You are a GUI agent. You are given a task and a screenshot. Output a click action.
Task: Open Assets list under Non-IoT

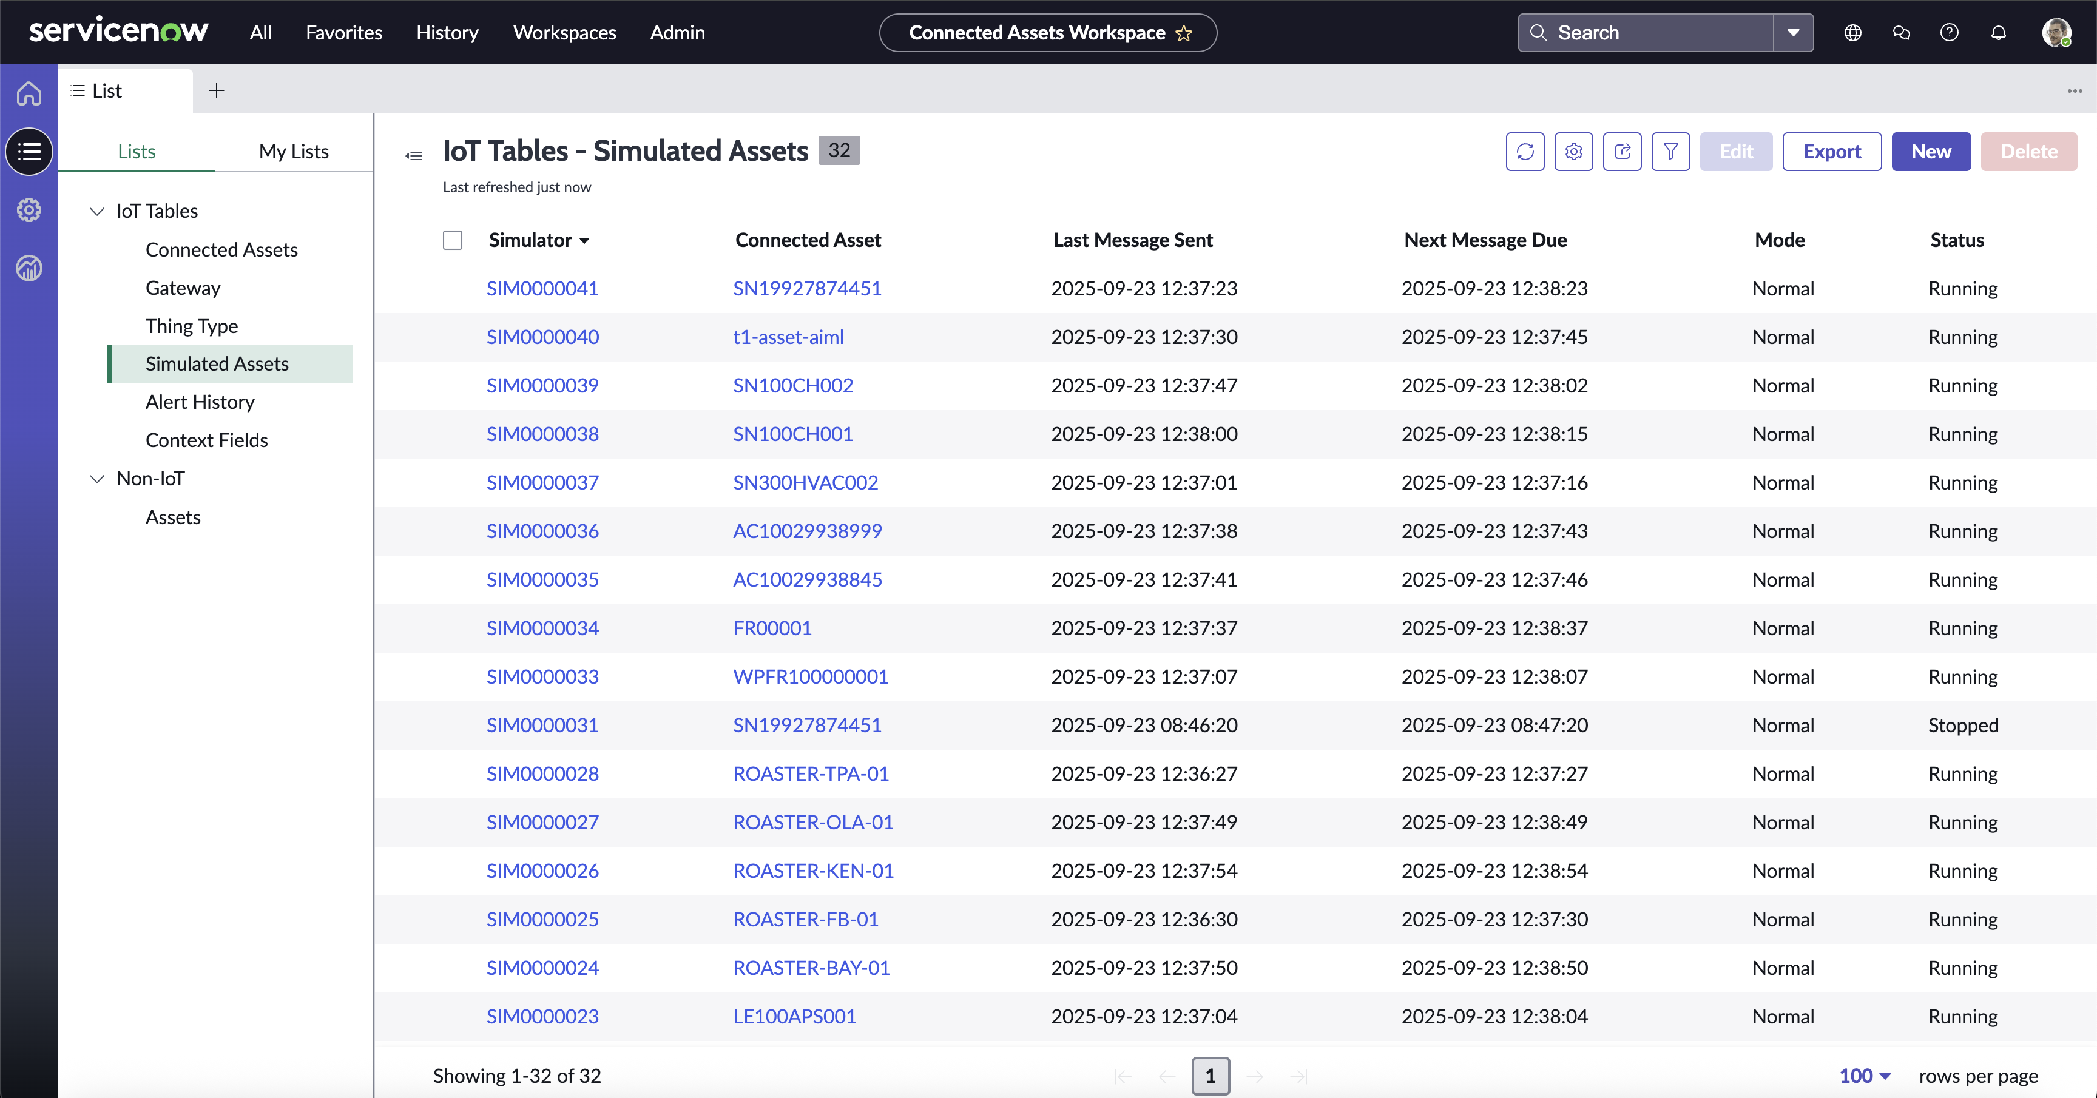[172, 517]
